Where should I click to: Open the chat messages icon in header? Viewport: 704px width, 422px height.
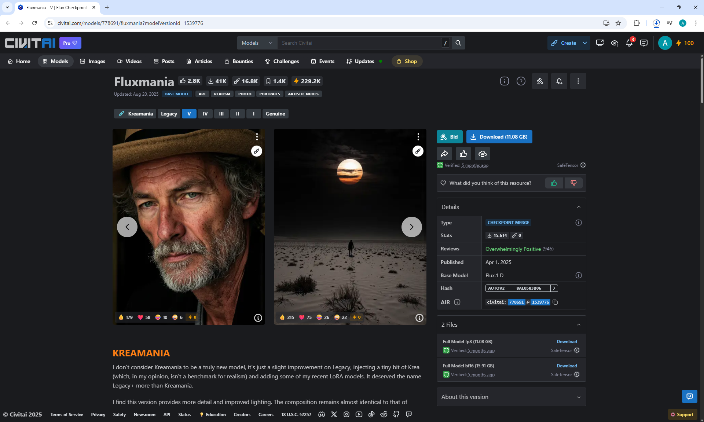coord(643,43)
